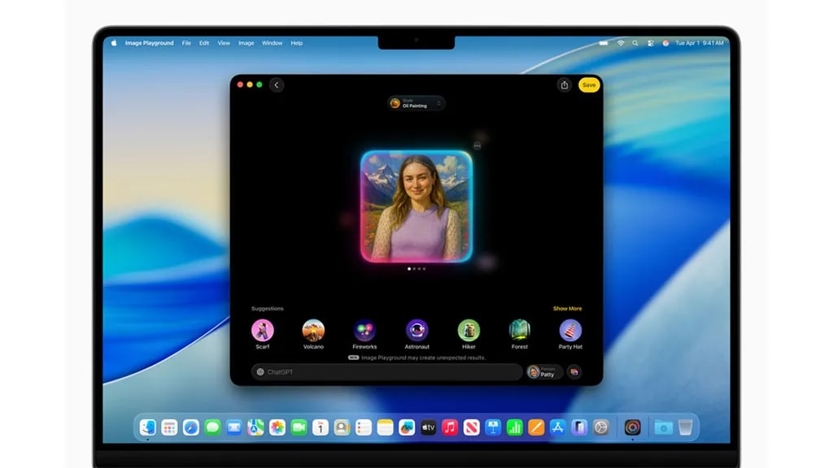Select the Astronaut suggestion
This screenshot has width=833, height=468.
click(416, 331)
